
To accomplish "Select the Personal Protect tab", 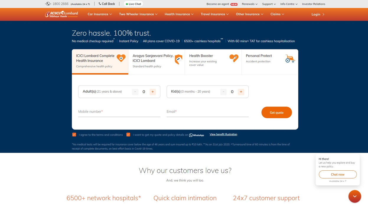I will [270, 62].
